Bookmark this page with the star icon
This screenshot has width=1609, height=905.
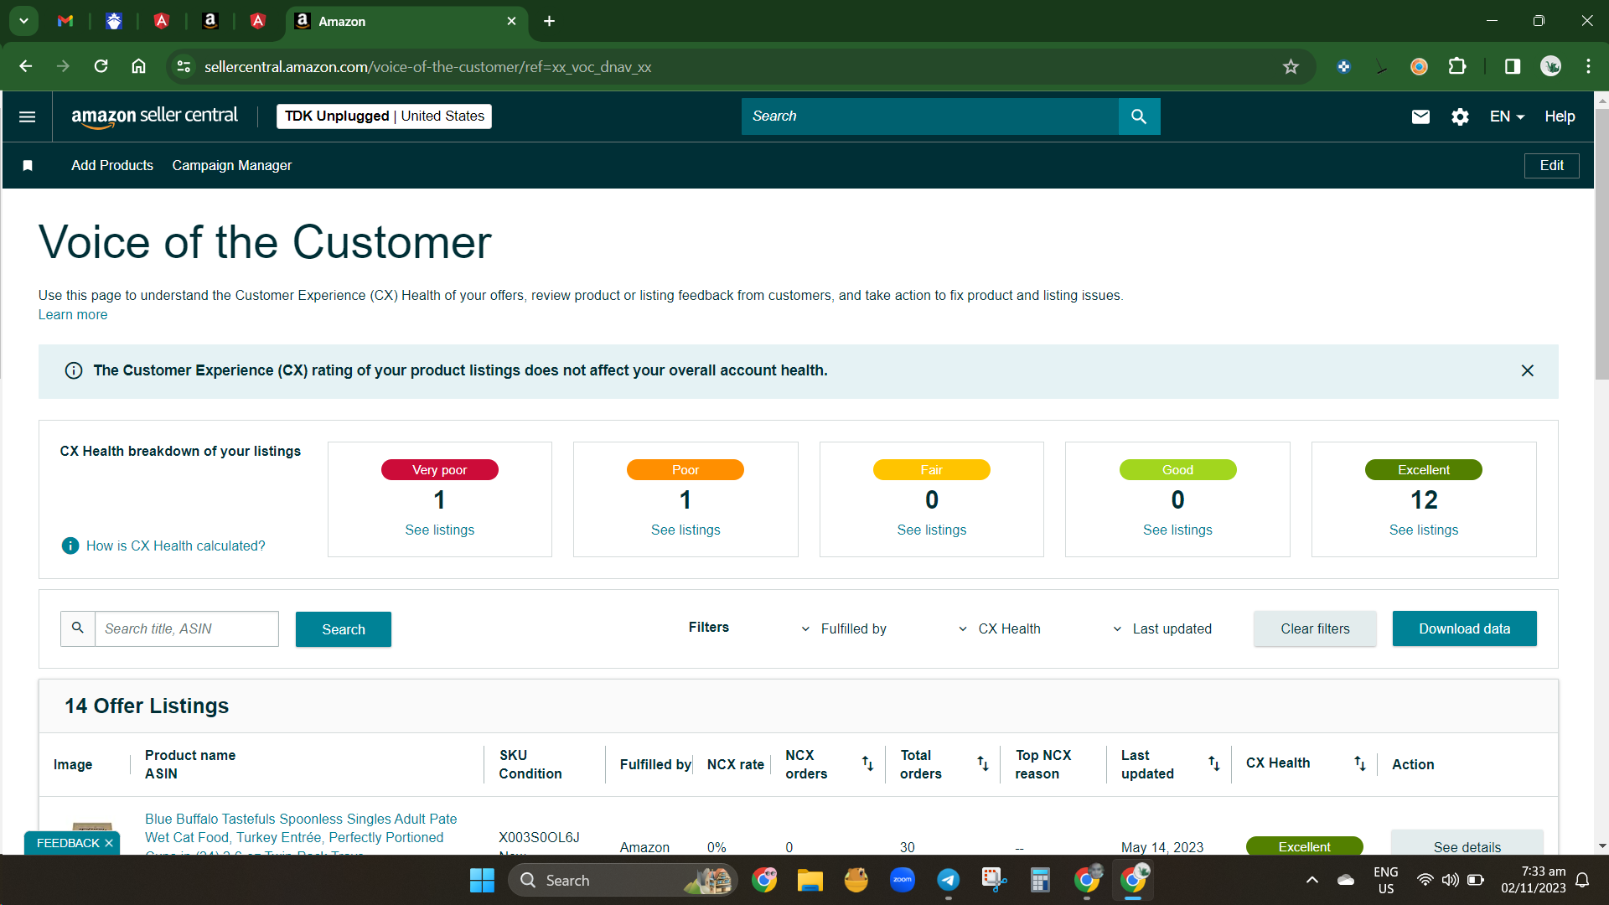(x=1291, y=66)
